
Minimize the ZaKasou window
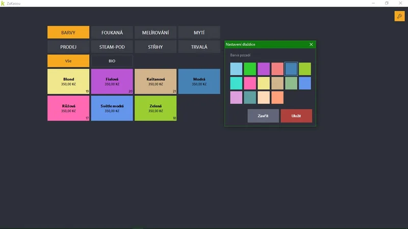point(373,3)
